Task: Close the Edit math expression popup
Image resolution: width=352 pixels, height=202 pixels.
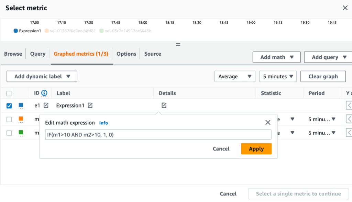Action: click(x=268, y=122)
